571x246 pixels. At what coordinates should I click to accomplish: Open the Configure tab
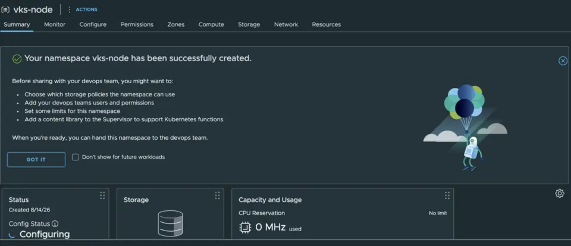click(x=93, y=24)
